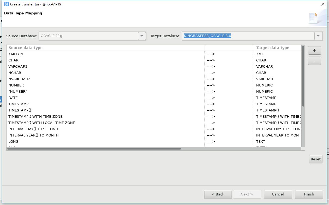Close the Create transfer task dialog
Screen dimensions: 329x205
click(322, 4)
